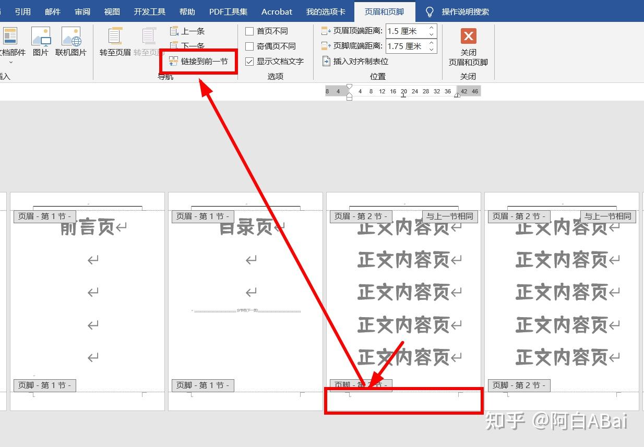Select 链接到前一节 link to previous

(x=198, y=62)
